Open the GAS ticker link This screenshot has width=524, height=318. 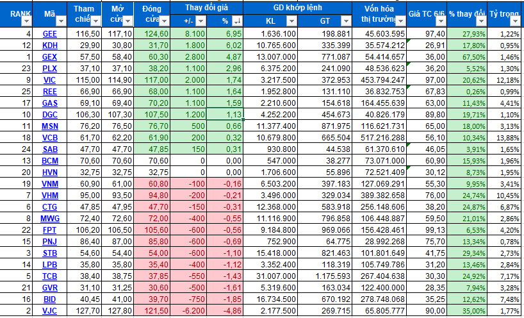coord(50,103)
